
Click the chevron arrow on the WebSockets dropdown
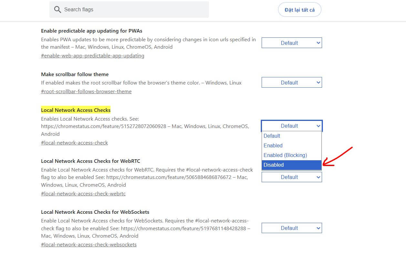318,228
